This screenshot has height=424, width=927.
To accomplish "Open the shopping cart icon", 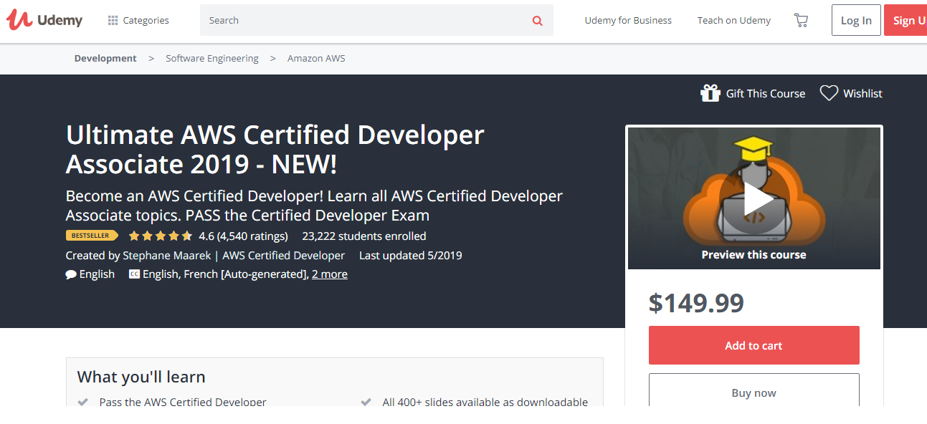I will pos(801,20).
